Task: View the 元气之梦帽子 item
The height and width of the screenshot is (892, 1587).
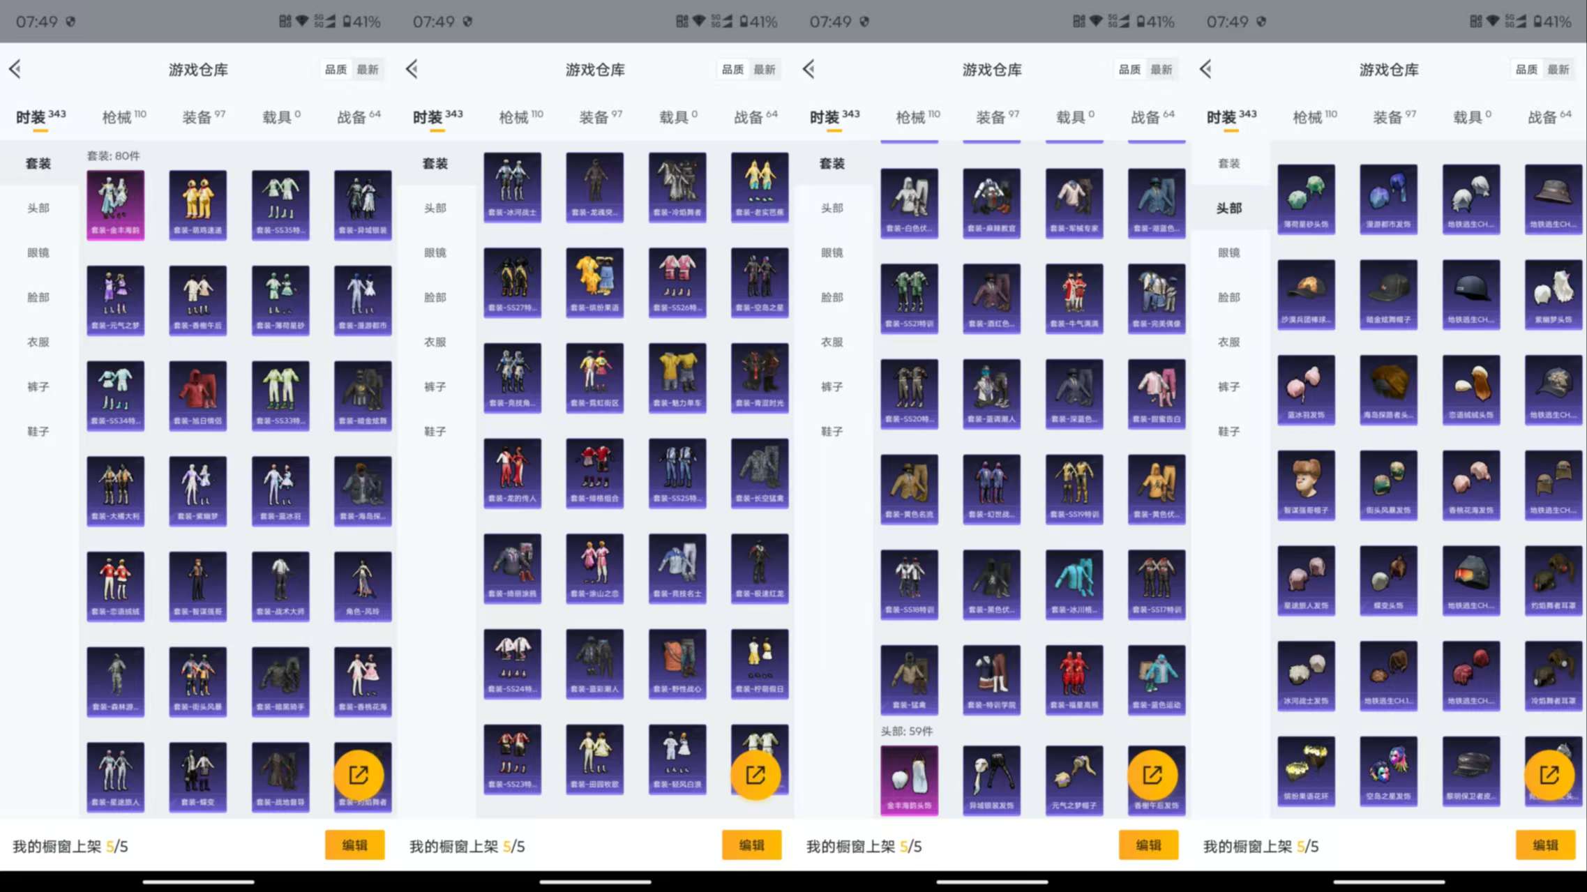Action: pyautogui.click(x=1074, y=780)
